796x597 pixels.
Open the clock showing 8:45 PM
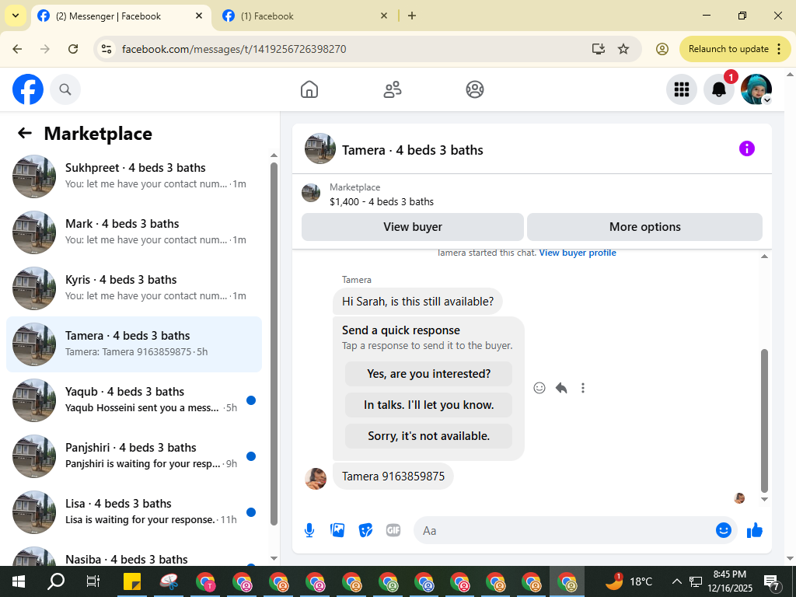729,581
